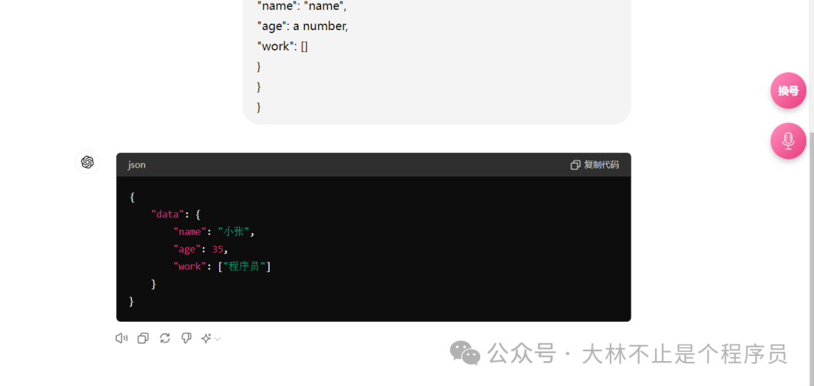The width and height of the screenshot is (814, 386).
Task: Click the "程序员" string in code
Action: click(245, 267)
